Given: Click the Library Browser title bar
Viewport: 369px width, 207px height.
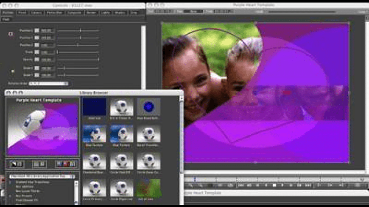Looking at the screenshot, I should (x=94, y=93).
